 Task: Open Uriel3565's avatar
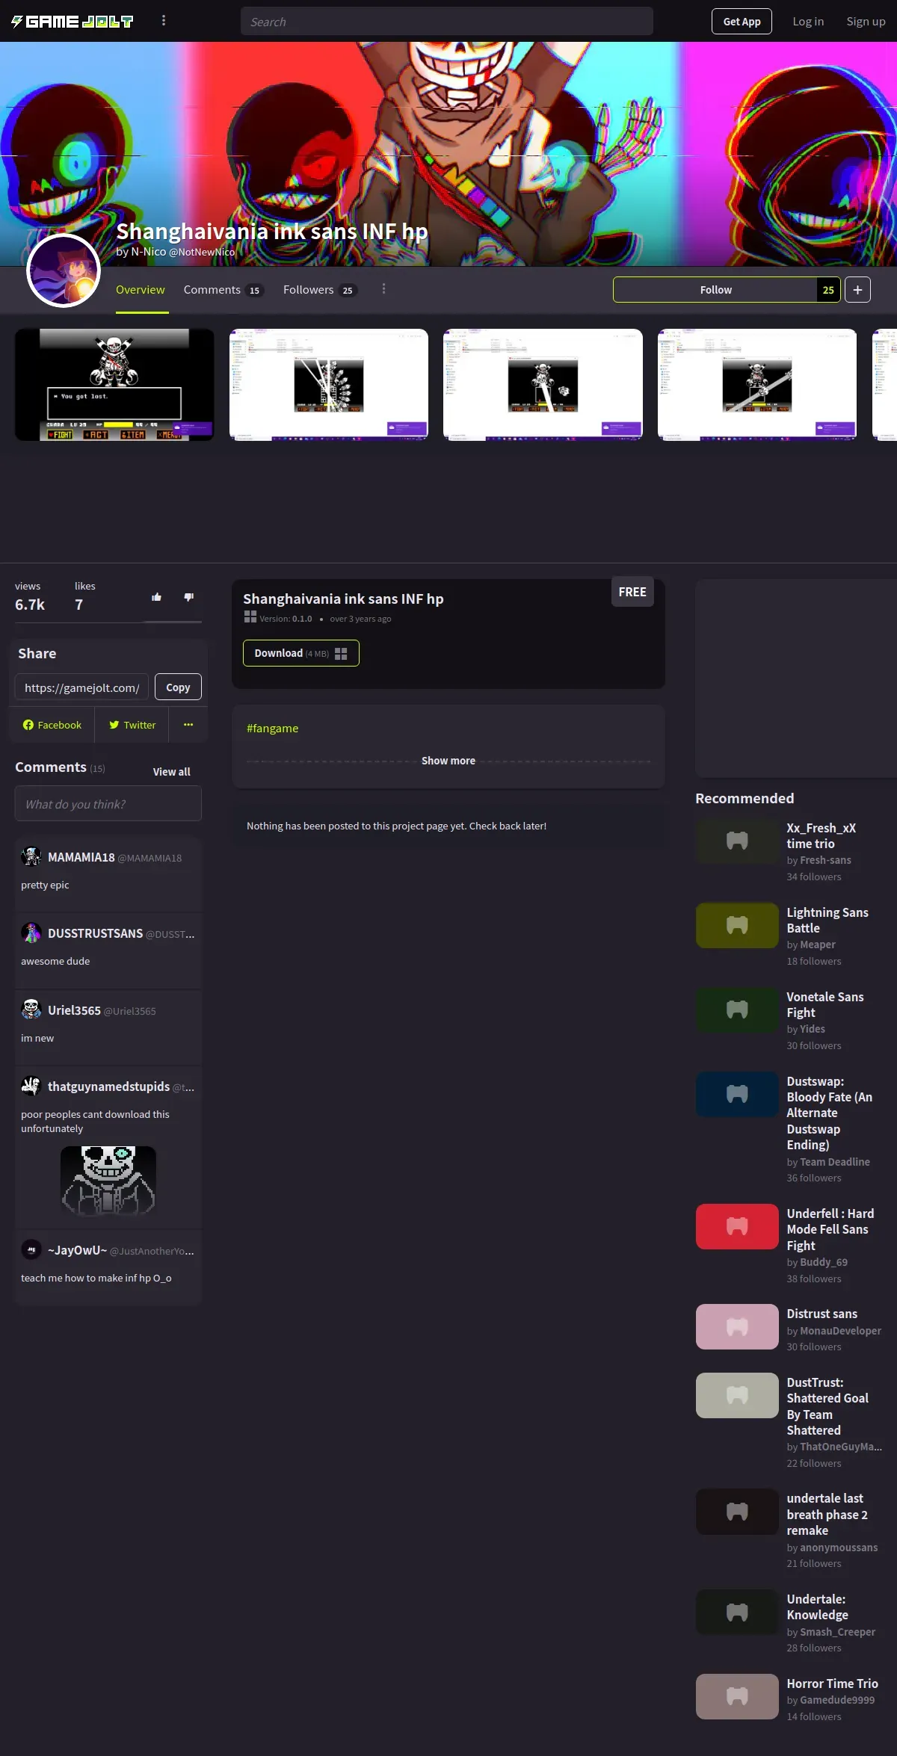31,1010
